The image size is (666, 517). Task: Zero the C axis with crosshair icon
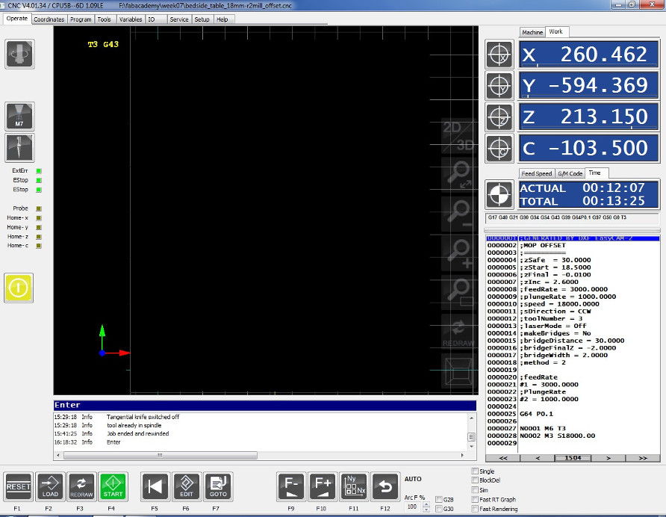pos(500,149)
